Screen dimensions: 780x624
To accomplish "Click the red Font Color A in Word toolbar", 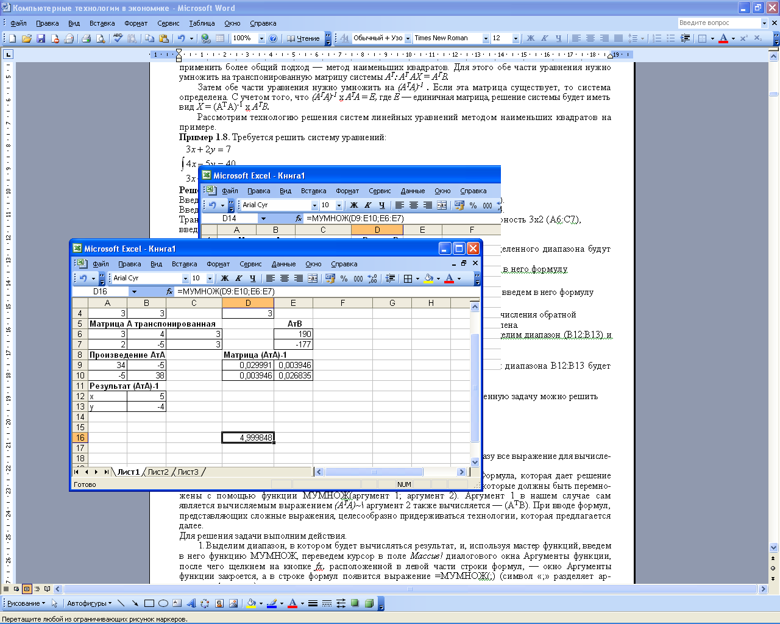I will 723,38.
